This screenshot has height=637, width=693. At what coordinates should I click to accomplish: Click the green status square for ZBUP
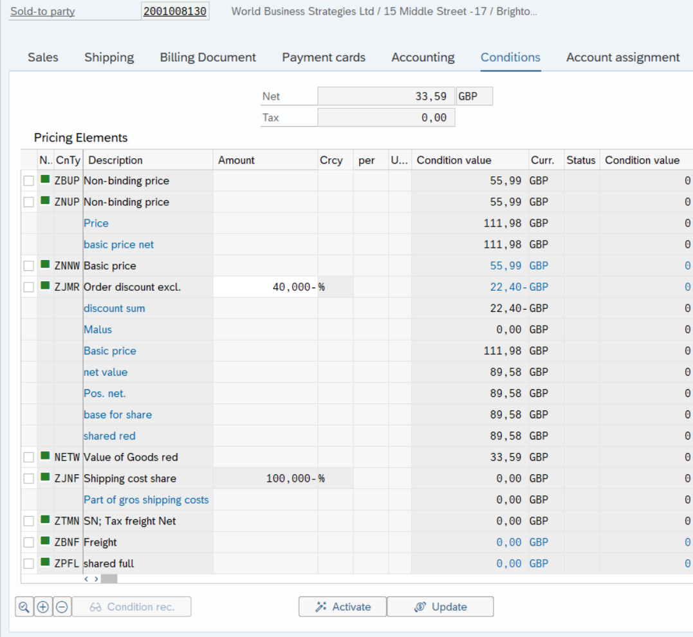coord(45,179)
